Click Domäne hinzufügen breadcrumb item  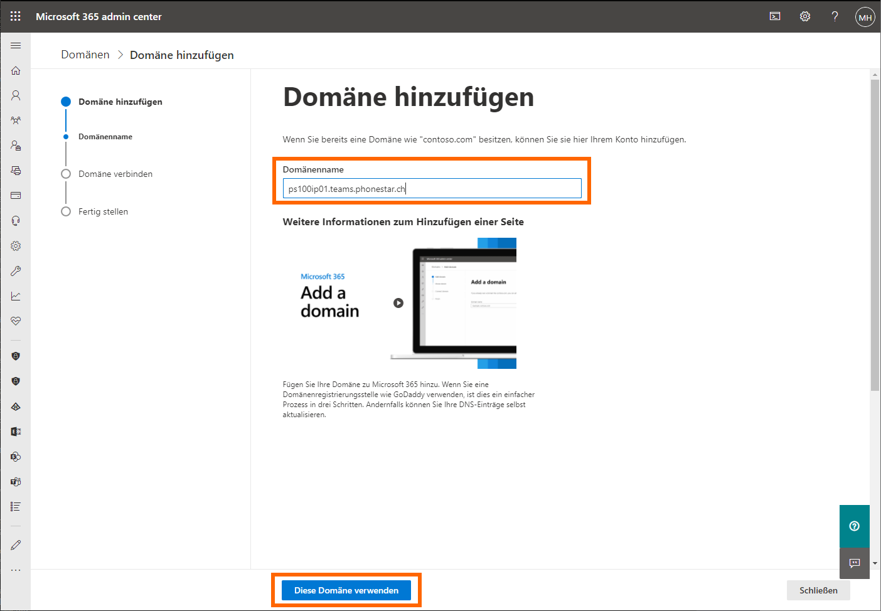click(182, 55)
